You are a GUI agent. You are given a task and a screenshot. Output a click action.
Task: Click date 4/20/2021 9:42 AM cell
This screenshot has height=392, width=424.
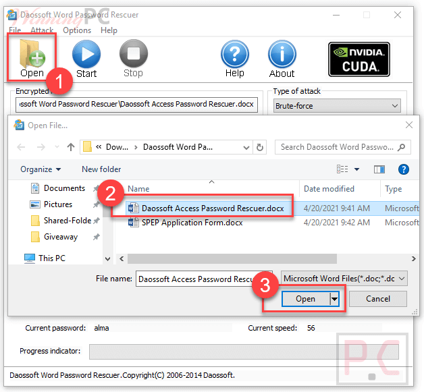(337, 223)
